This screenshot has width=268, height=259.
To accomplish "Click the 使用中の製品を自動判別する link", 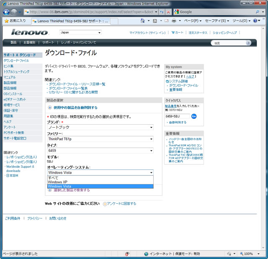I will (x=75, y=108).
